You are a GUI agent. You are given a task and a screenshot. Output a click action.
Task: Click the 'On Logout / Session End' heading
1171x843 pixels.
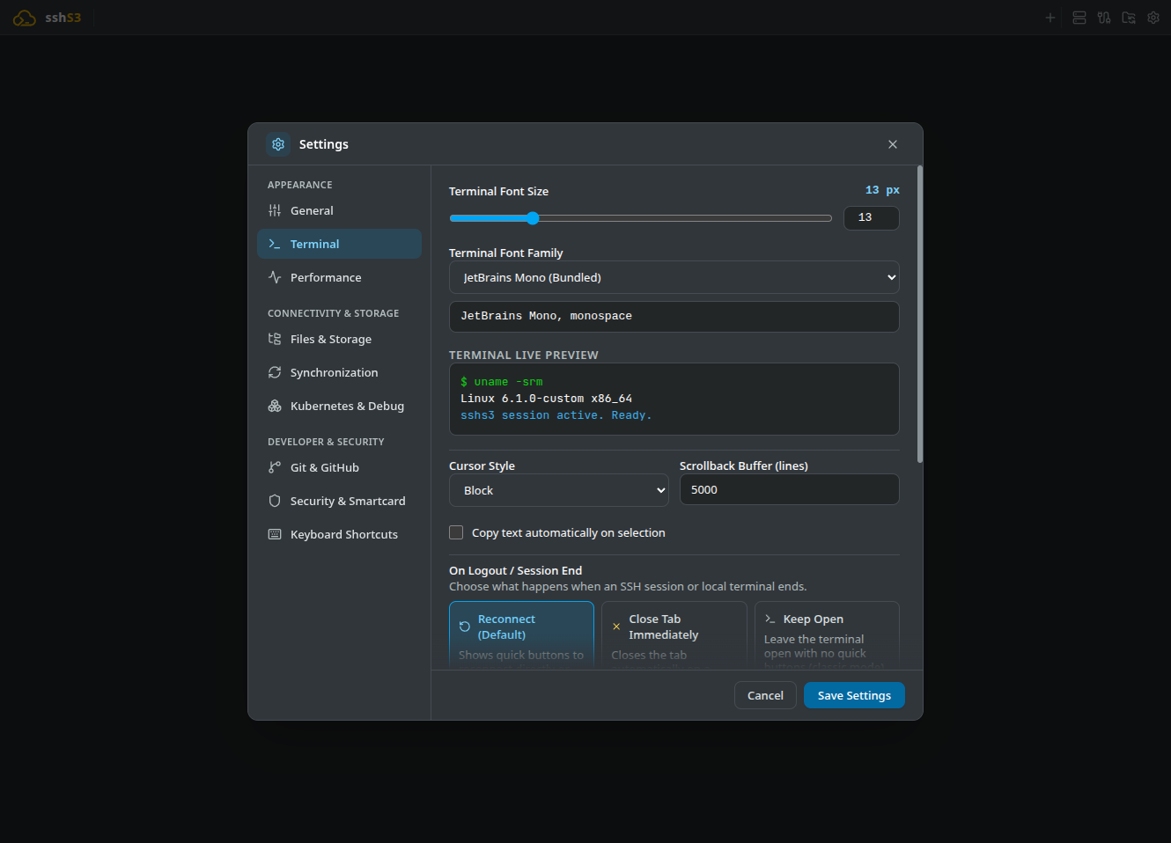(x=515, y=570)
